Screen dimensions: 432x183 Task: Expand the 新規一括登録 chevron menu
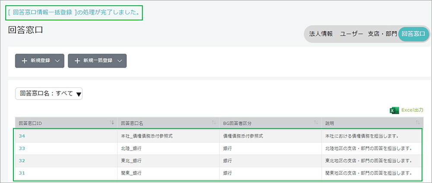119,61
